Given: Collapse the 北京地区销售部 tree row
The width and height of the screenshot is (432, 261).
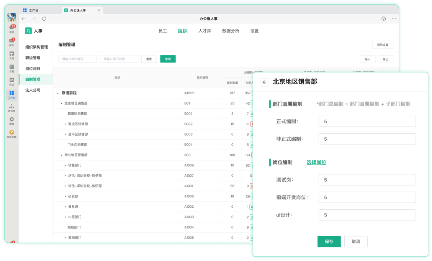Looking at the screenshot, I should [61, 103].
